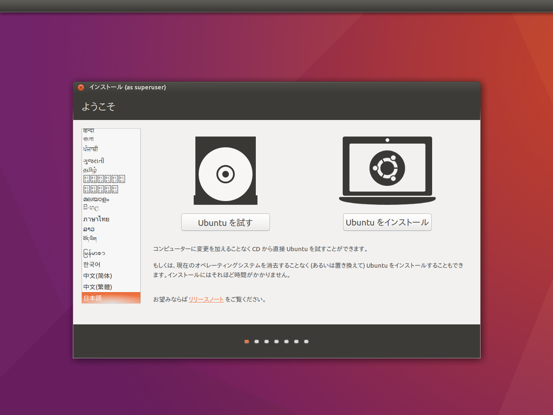Screen dimensions: 553x415
Task: Open the リリースノート link
Action: click(x=206, y=299)
